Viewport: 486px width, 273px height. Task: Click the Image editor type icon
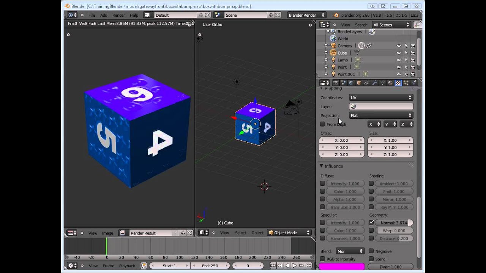click(x=72, y=233)
